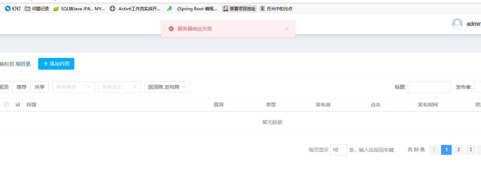Open the Spring Boot 编程 bookmark
This screenshot has height=194, width=481.
[x=192, y=9]
